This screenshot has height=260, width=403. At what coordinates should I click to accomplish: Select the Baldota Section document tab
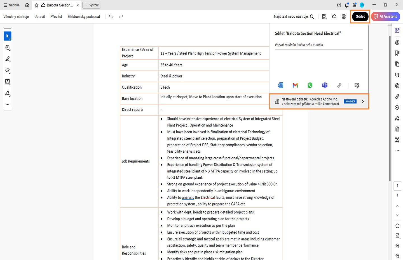(x=57, y=5)
